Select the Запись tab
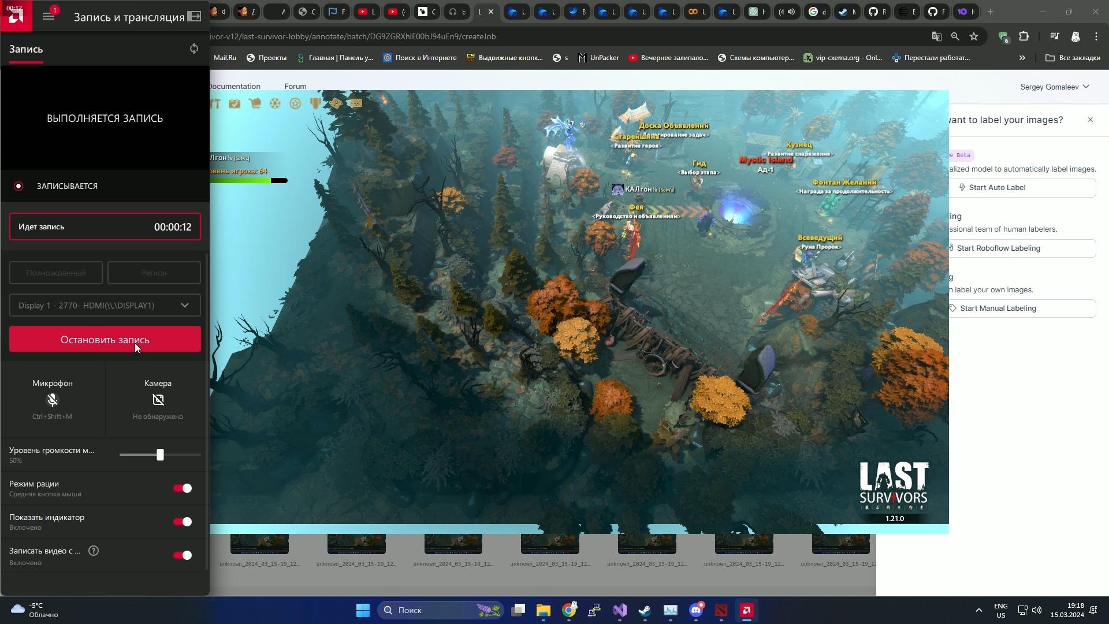 pyautogui.click(x=26, y=49)
